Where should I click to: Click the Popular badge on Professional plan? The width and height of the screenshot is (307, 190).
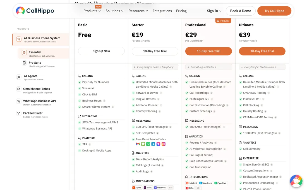(223, 21)
